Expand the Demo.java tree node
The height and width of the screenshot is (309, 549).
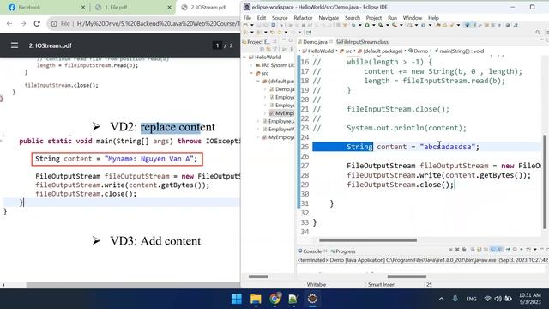pos(265,89)
